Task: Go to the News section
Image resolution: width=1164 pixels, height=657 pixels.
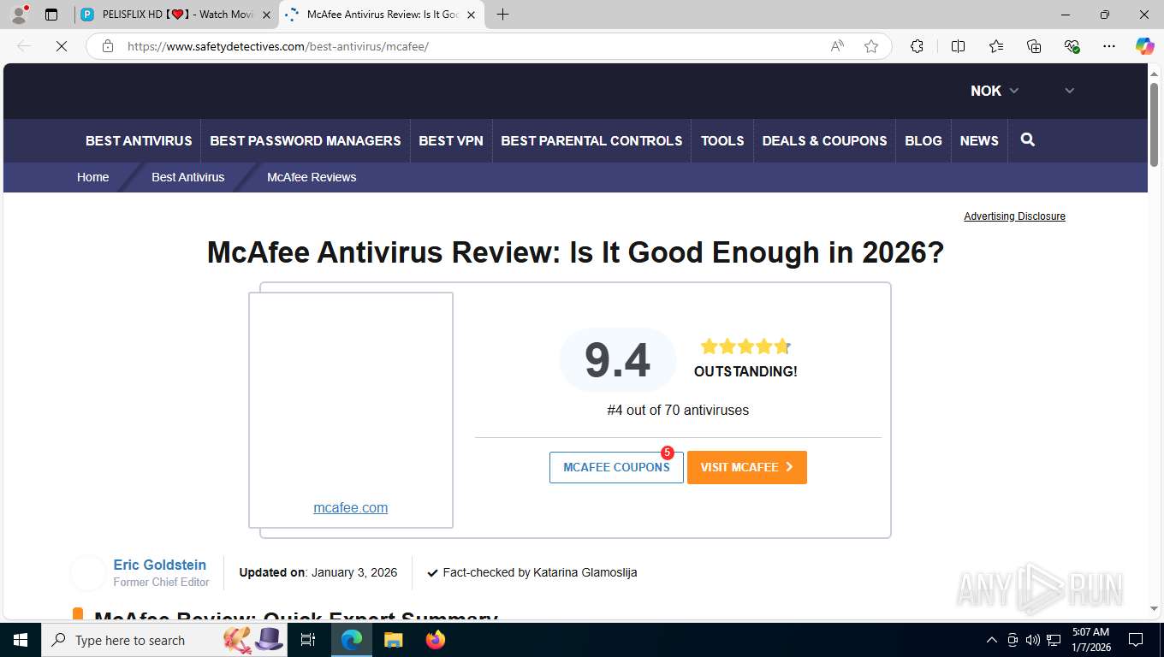Action: 979,140
